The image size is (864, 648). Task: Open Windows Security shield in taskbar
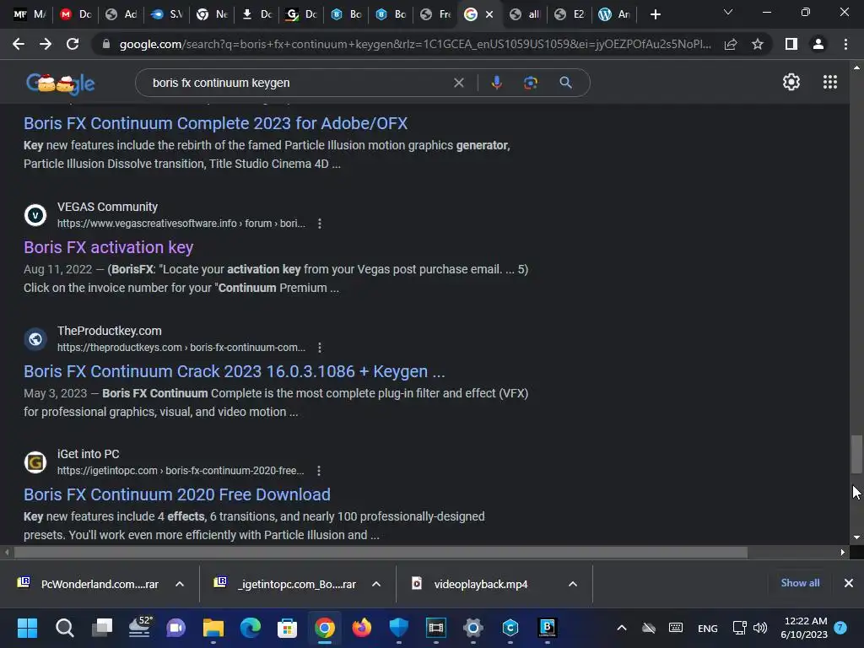pos(398,628)
